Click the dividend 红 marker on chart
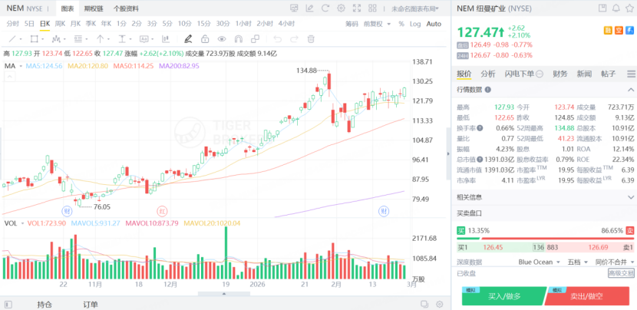Image resolution: width=637 pixels, height=310 pixels. [x=162, y=211]
